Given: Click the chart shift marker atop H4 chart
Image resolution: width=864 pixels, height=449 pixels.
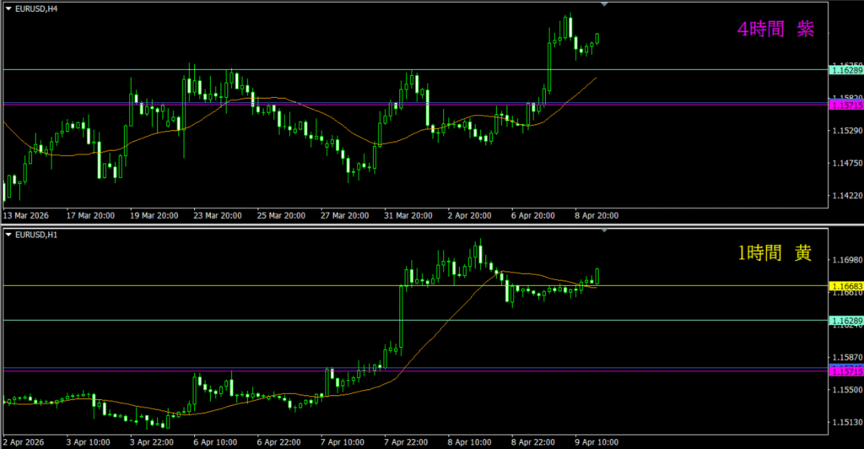Looking at the screenshot, I should point(604,4).
